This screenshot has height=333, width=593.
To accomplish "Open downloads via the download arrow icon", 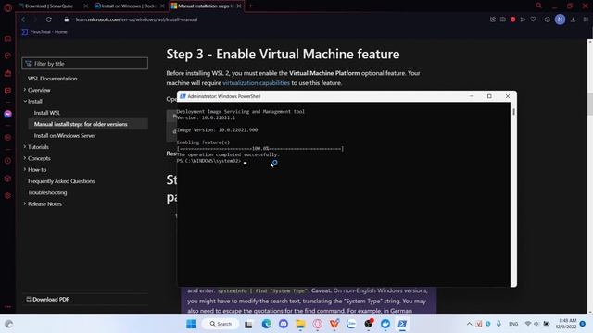I will pyautogui.click(x=573, y=19).
